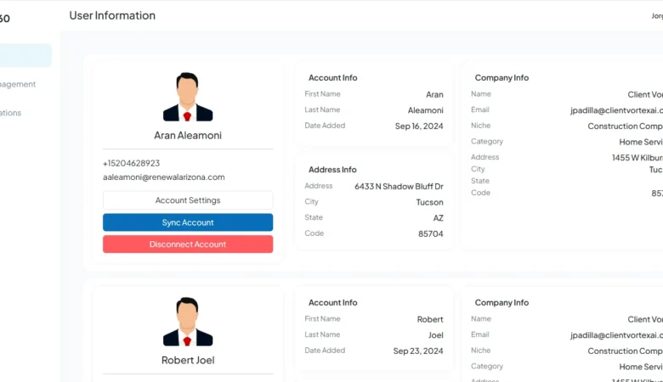Image resolution: width=663 pixels, height=382 pixels.
Task: Click the First Name value Robert
Action: tap(430, 319)
